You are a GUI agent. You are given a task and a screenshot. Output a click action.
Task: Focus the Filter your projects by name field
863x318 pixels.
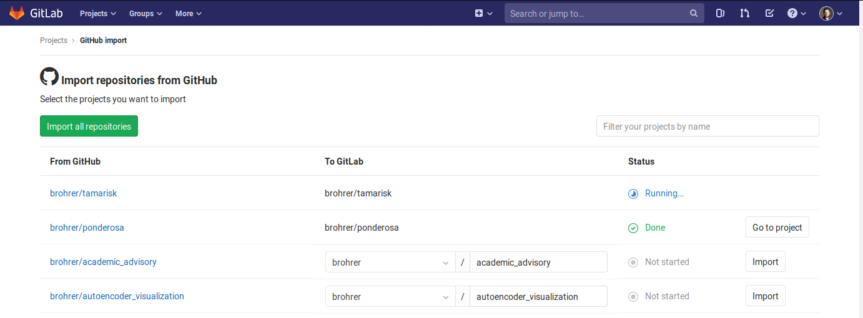tap(708, 126)
